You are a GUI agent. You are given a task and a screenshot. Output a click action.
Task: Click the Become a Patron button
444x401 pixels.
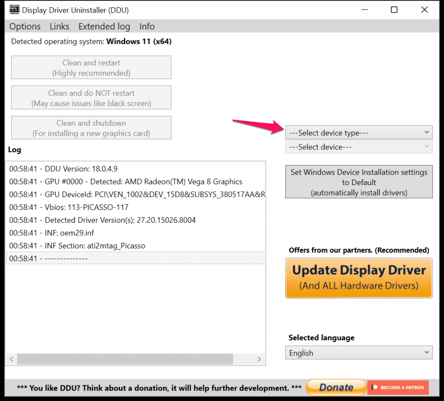click(398, 388)
